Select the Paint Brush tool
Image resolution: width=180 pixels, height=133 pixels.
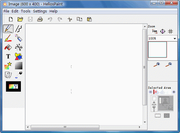click(8, 38)
